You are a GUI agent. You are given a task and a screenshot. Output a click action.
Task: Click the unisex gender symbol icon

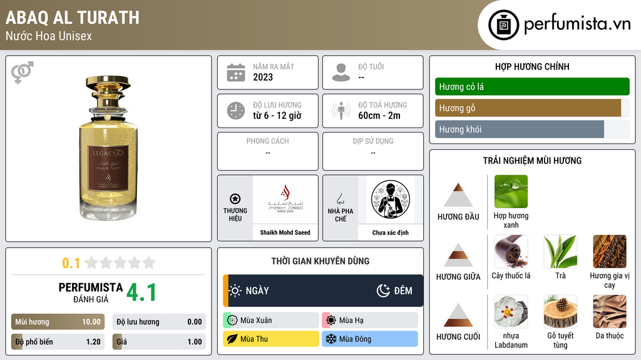pos(23,72)
